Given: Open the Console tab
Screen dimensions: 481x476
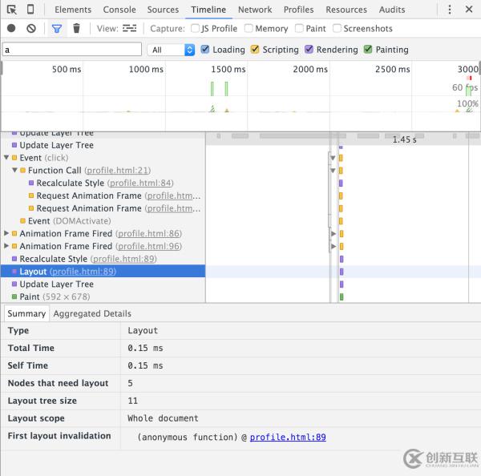Looking at the screenshot, I should (x=119, y=10).
